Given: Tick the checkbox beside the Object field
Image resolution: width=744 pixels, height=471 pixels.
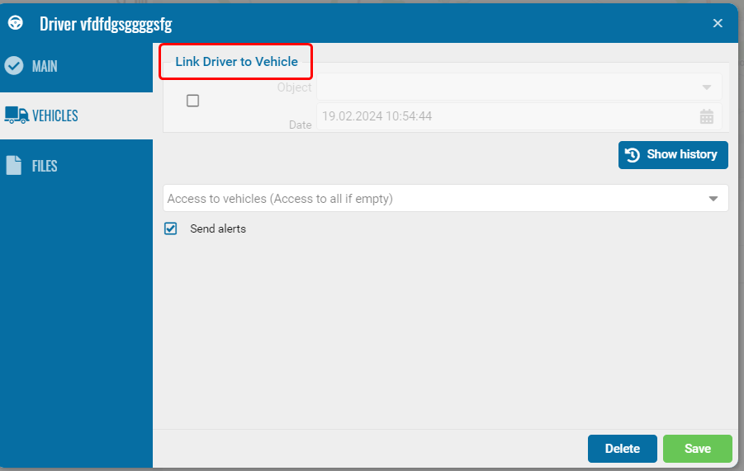Looking at the screenshot, I should pyautogui.click(x=192, y=101).
